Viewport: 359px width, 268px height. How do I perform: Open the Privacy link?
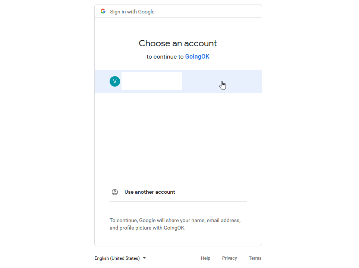click(229, 258)
